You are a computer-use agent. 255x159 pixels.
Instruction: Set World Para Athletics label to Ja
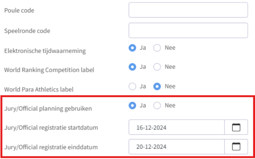132,86
